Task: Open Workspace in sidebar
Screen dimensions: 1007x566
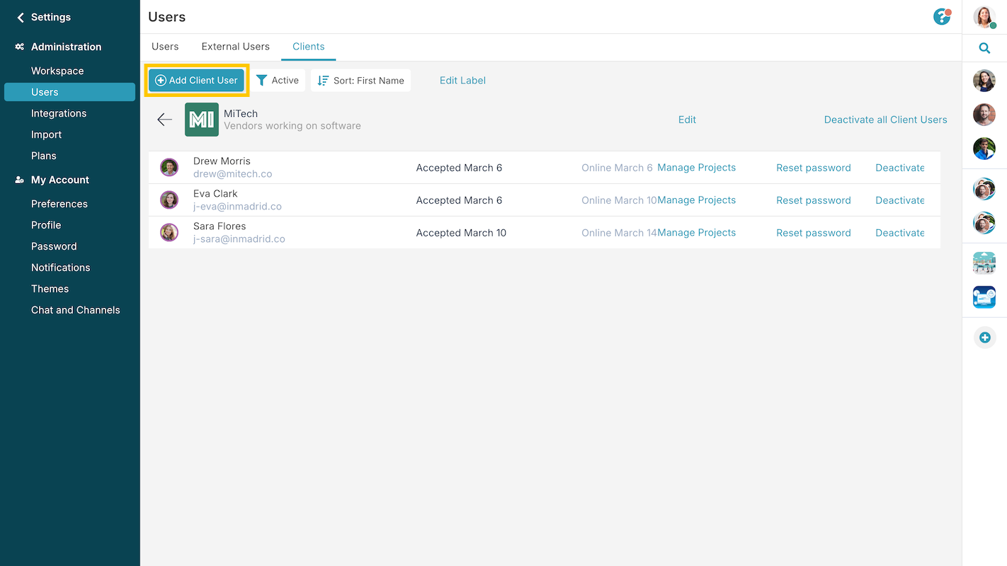Action: click(57, 71)
